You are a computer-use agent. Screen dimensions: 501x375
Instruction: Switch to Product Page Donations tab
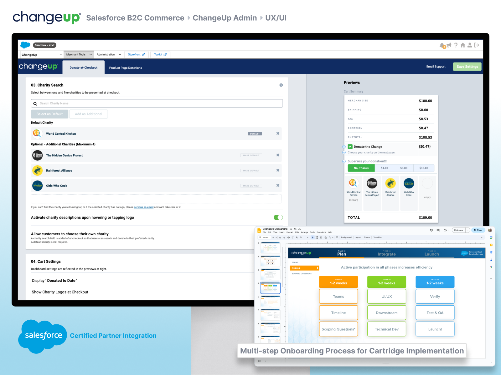pyautogui.click(x=126, y=68)
